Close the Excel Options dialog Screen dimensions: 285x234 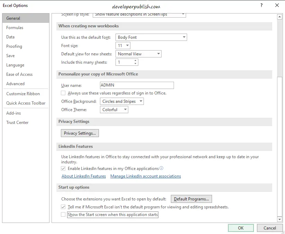277,5
